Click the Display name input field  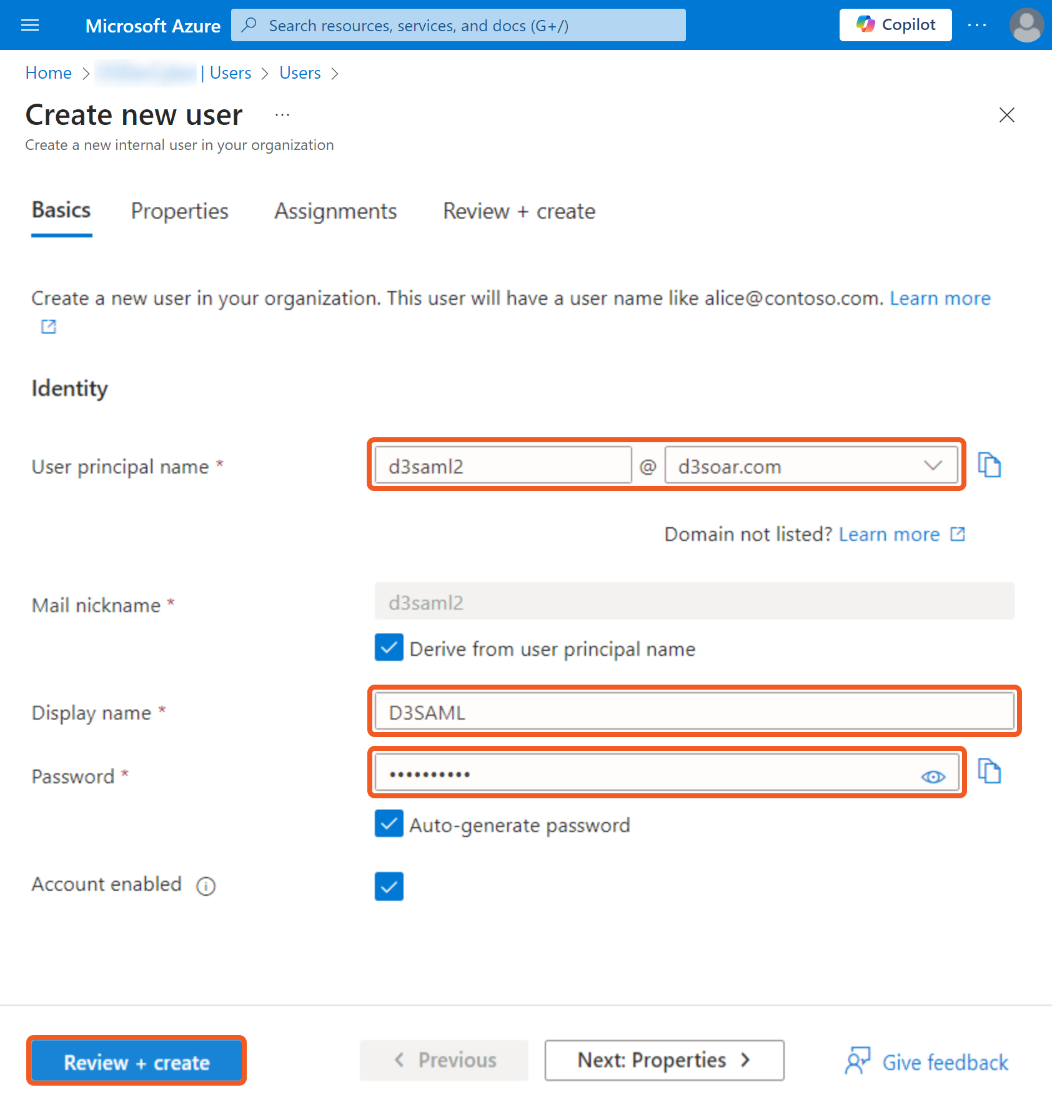693,712
